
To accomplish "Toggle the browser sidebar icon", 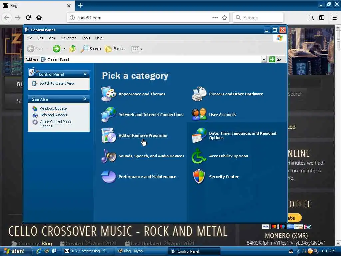I will pos(322,18).
